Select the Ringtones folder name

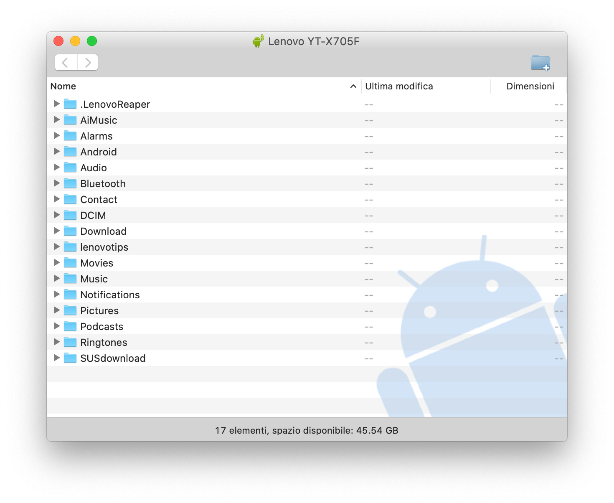[x=104, y=343]
